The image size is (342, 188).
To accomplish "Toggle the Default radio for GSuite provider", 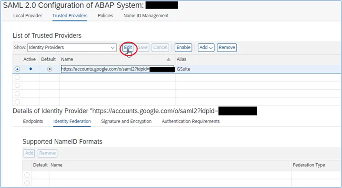I will (x=50, y=69).
